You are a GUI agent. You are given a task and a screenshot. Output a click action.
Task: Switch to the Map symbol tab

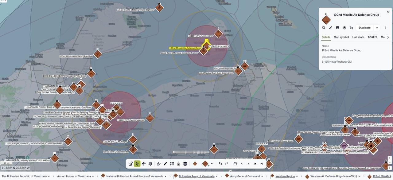coord(341,37)
